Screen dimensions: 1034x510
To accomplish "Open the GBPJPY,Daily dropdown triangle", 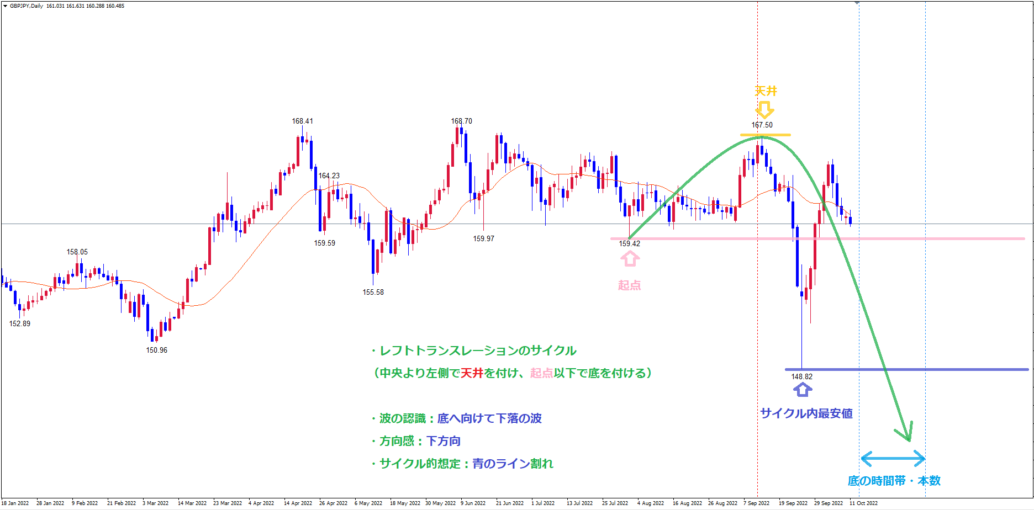I will tap(5, 6).
